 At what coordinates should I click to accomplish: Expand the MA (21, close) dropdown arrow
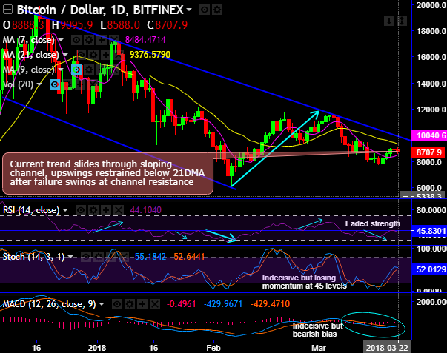tap(65, 55)
